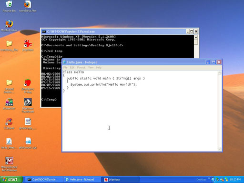Screen dimensions: 244x183
Task: Open the Unused Desktop folder icon
Action: tap(9, 86)
